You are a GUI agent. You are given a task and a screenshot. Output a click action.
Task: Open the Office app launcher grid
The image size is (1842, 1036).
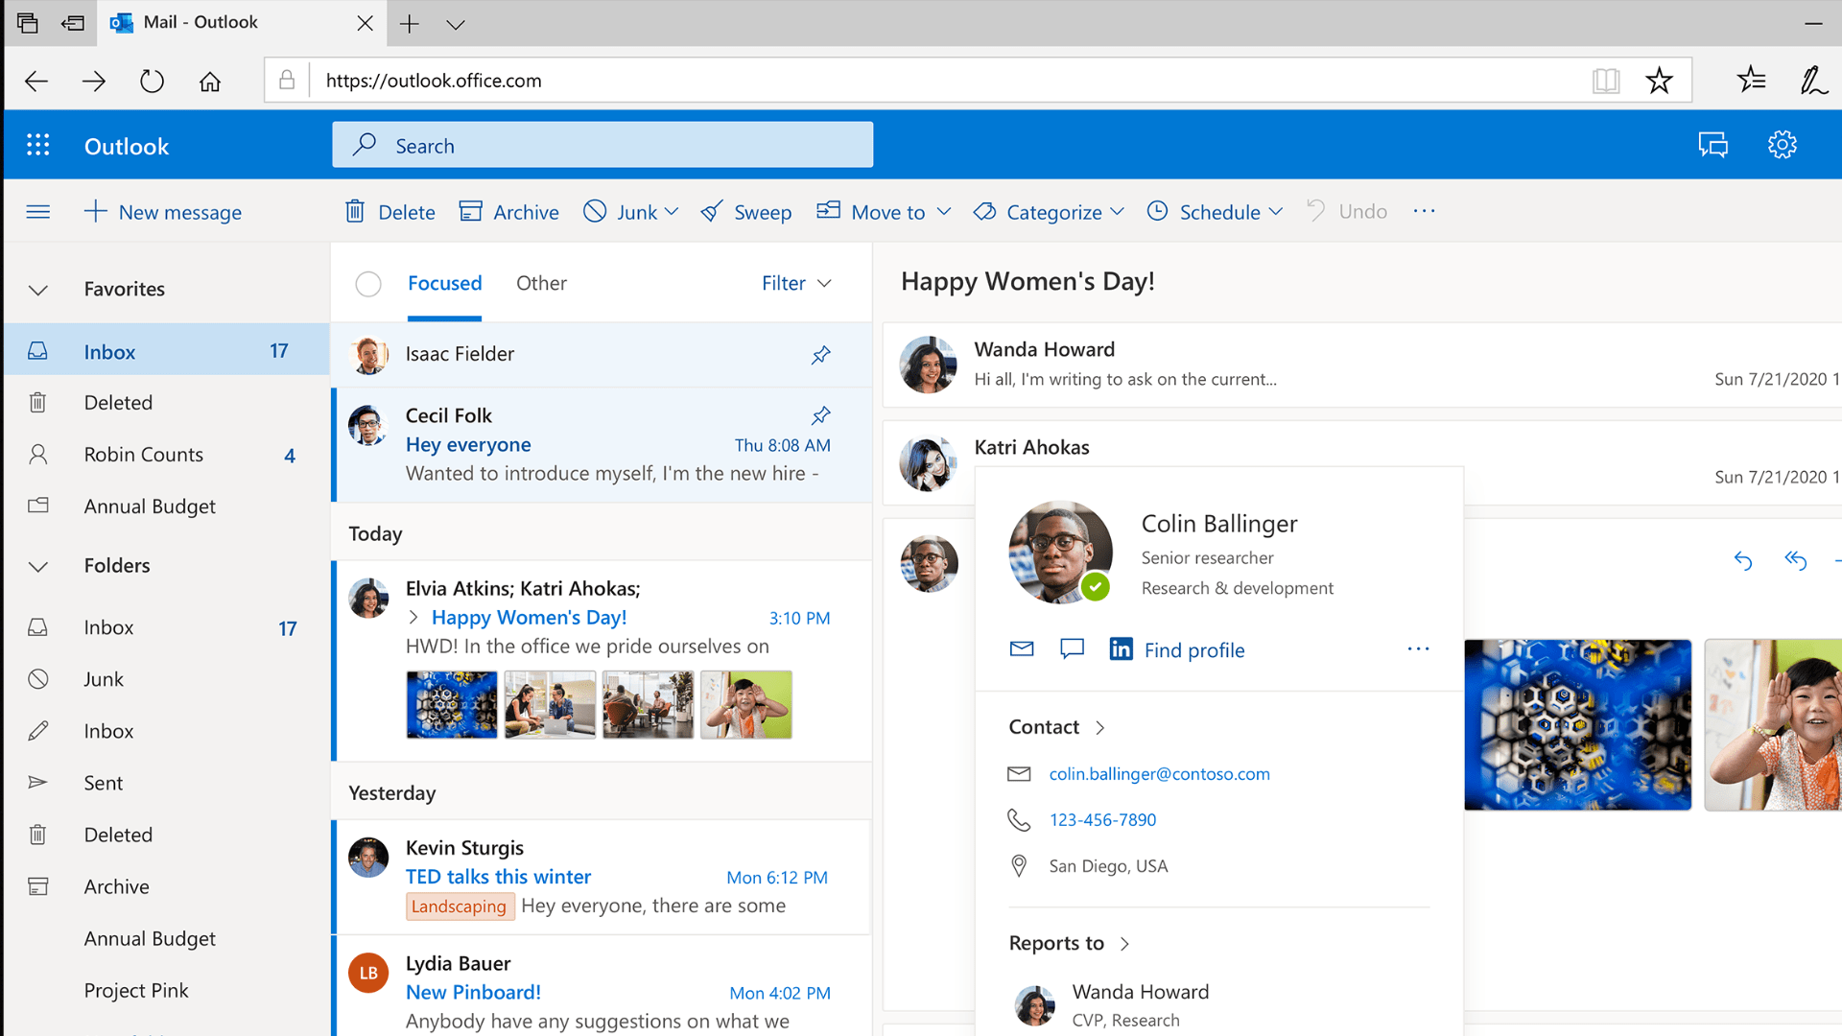37,144
